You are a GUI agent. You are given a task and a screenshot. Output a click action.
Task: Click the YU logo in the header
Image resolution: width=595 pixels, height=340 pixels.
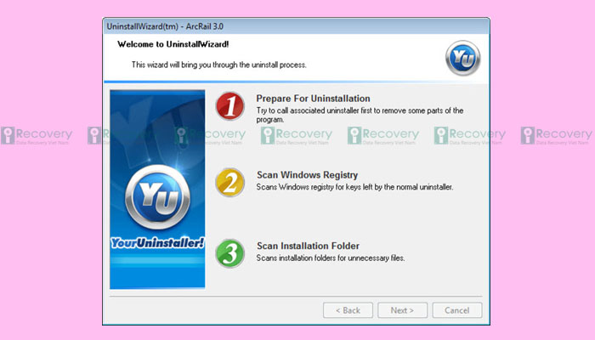click(463, 58)
